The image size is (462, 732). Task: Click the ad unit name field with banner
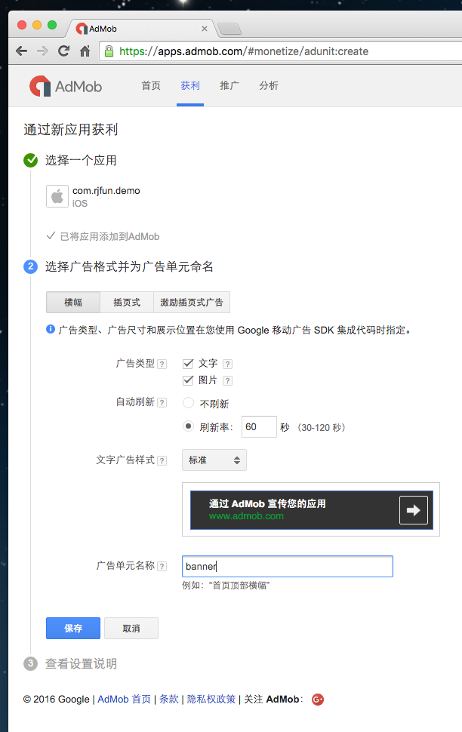(x=288, y=566)
